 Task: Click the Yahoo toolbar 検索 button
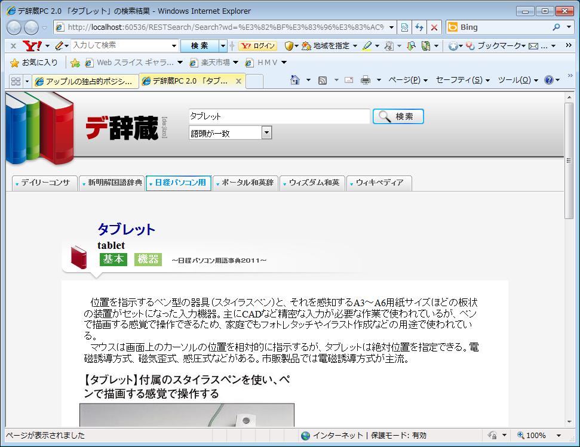(x=200, y=46)
